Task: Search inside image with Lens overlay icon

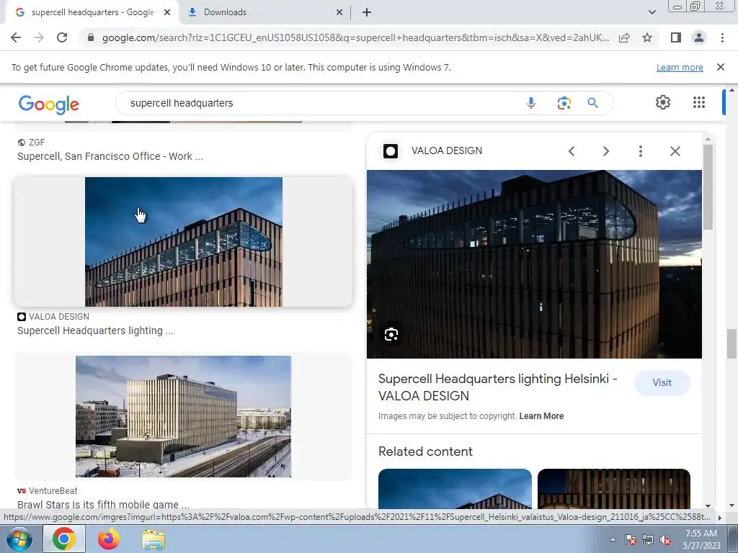Action: (x=391, y=334)
